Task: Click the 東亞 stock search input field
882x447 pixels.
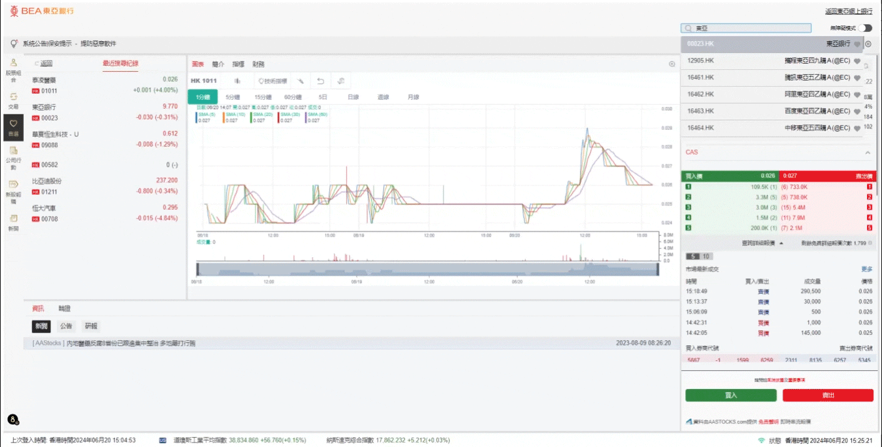Action: [x=746, y=28]
